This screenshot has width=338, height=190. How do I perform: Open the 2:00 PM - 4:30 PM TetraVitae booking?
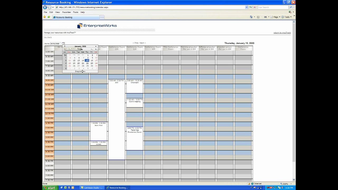pyautogui.click(x=135, y=138)
